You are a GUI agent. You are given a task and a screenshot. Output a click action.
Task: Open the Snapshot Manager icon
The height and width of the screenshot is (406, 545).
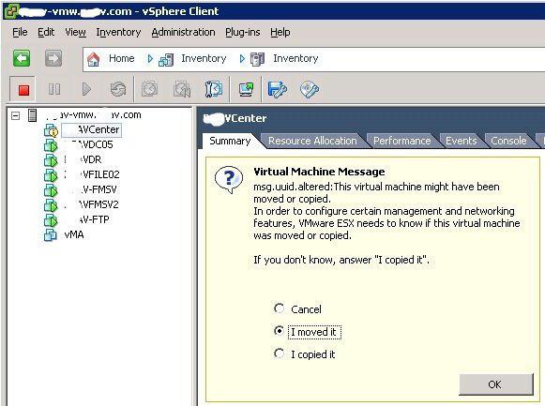point(214,89)
